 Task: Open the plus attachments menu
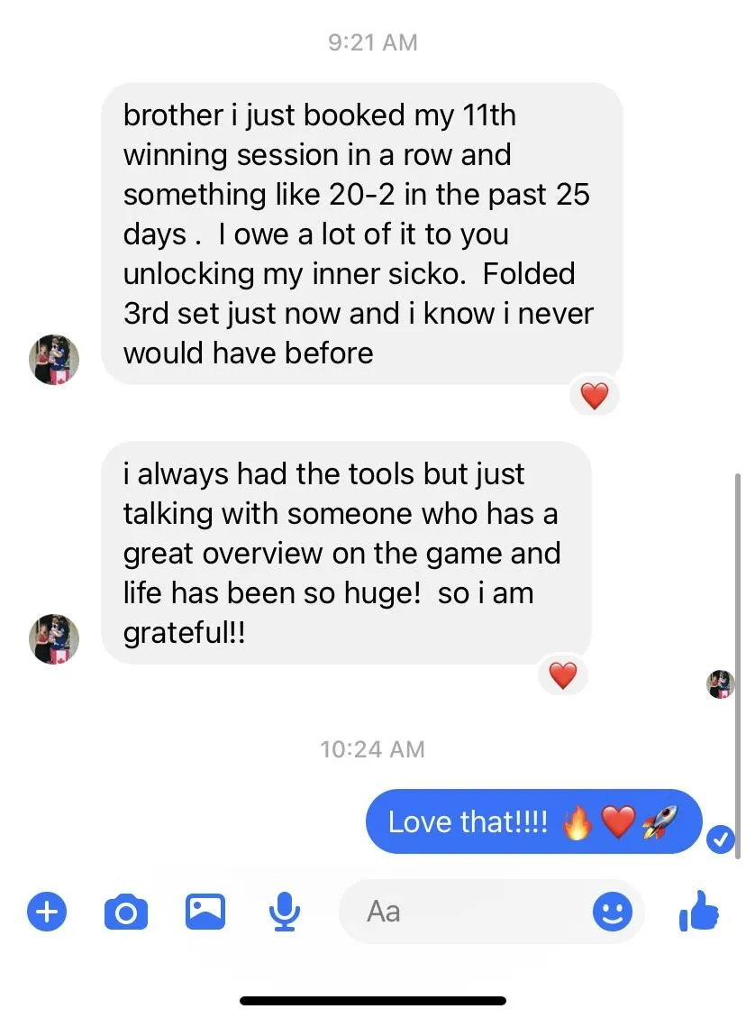(47, 912)
